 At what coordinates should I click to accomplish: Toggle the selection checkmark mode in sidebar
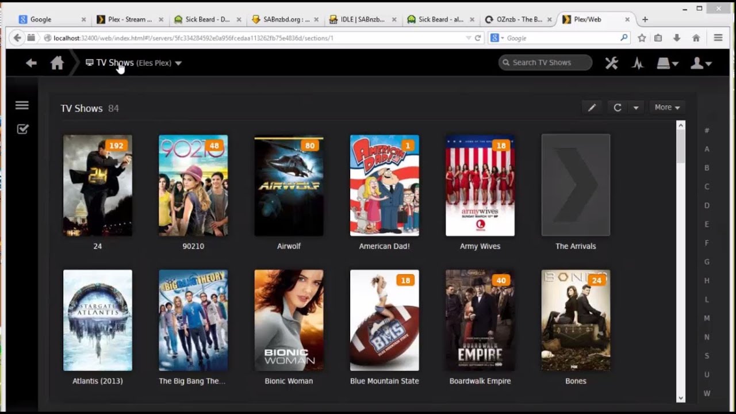coord(22,129)
